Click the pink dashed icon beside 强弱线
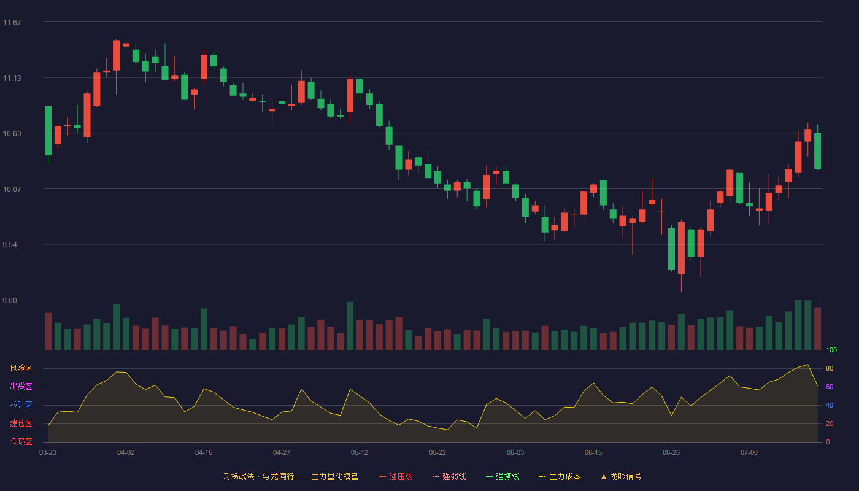Image resolution: width=859 pixels, height=491 pixels. pos(436,476)
